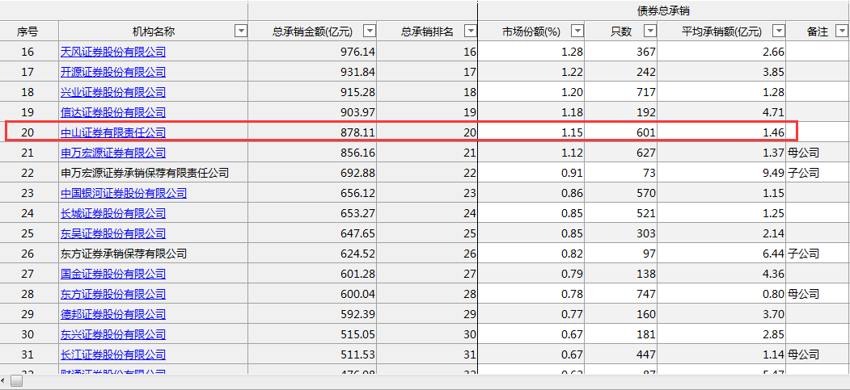Screen dimensions: 850x390
Task: Click the 开源证券股份有限公司 link
Action: (x=113, y=72)
